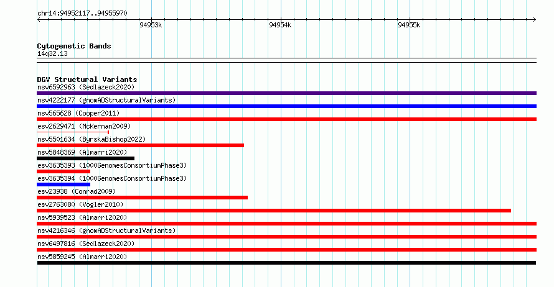Click the 94953k ruler position

pyautogui.click(x=151, y=25)
